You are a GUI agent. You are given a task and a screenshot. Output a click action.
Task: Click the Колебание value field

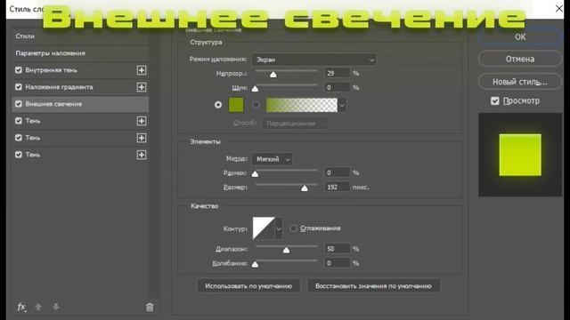pyautogui.click(x=337, y=263)
